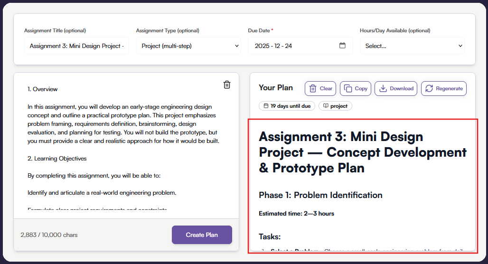Click the Due Date field showing 2025-12-24
488x264 pixels.
(x=300, y=46)
